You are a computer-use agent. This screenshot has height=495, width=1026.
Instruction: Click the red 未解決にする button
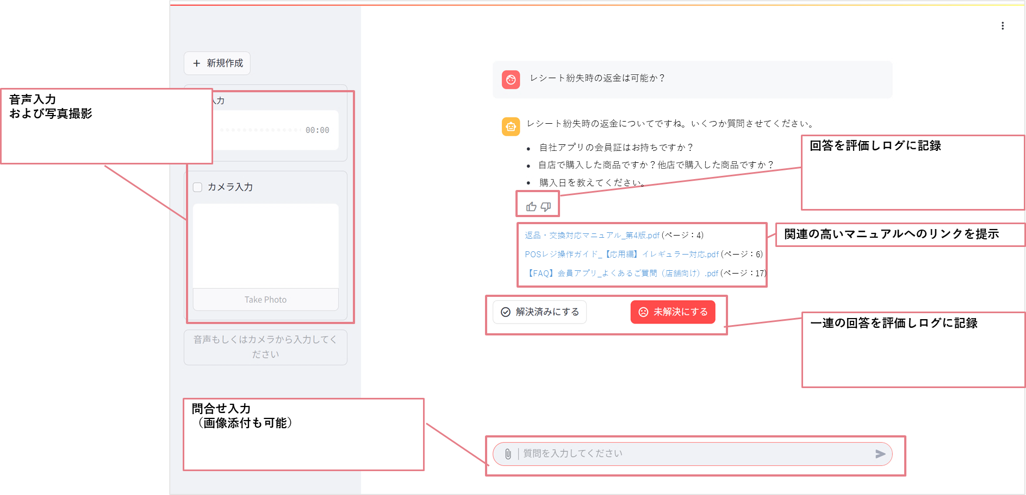pos(673,312)
